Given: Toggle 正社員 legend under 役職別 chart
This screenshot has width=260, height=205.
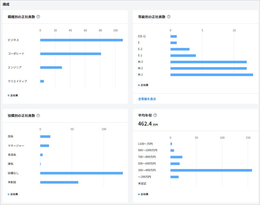Looking at the screenshot, I should (x=13, y=194).
